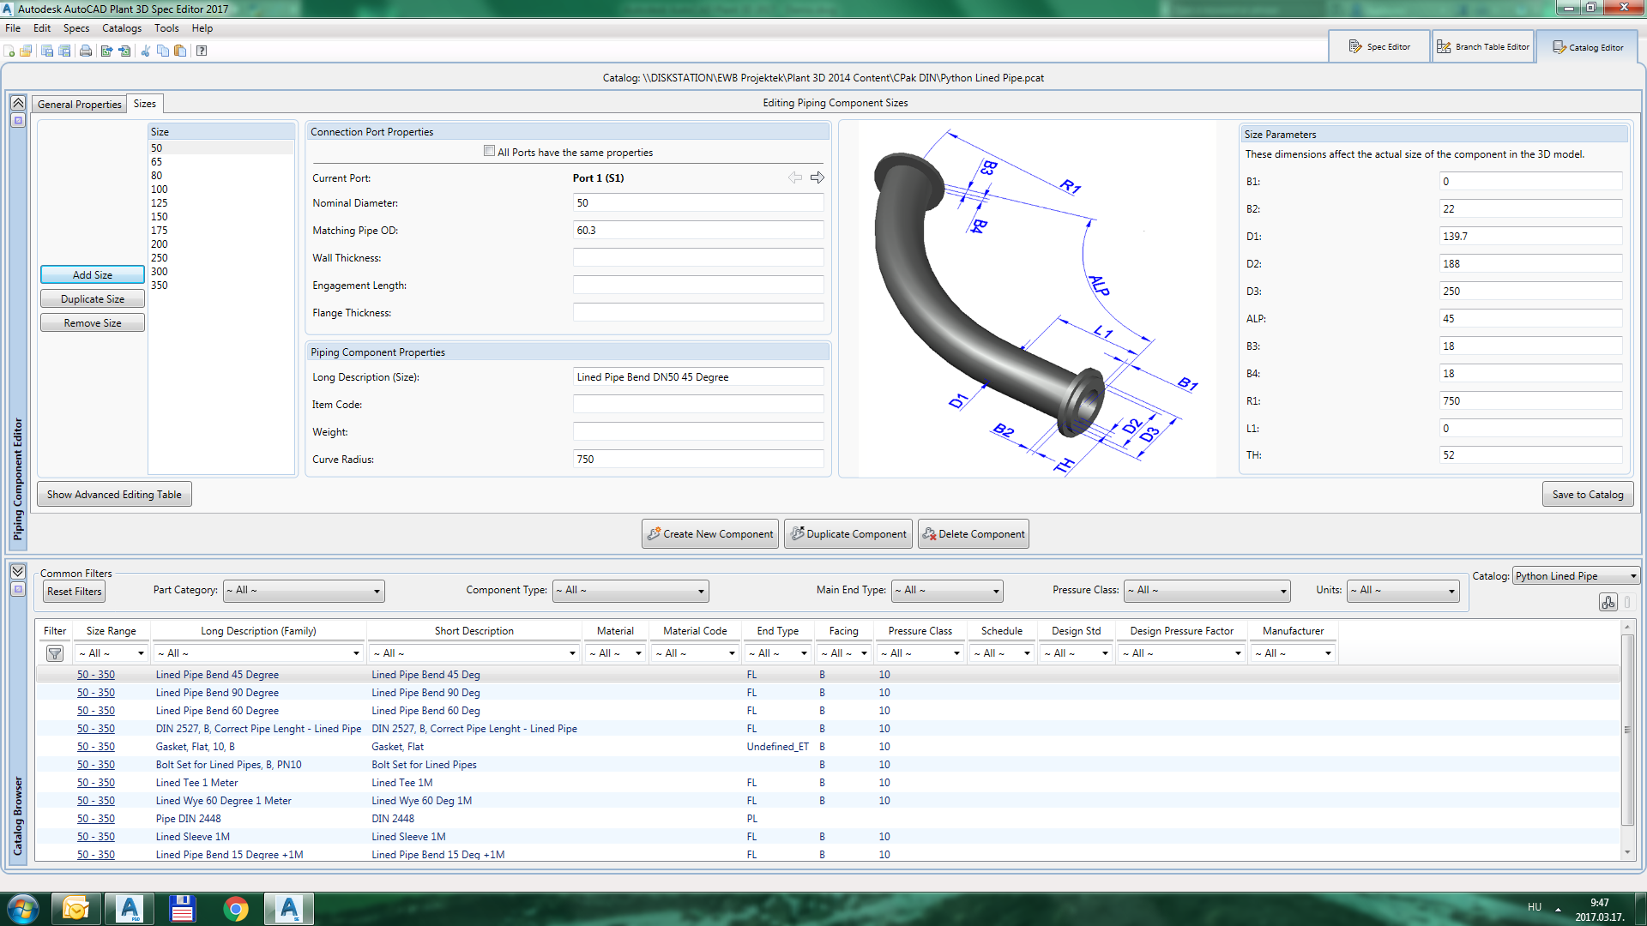Enable All Ports have same properties
This screenshot has height=926, width=1647.
489,151
